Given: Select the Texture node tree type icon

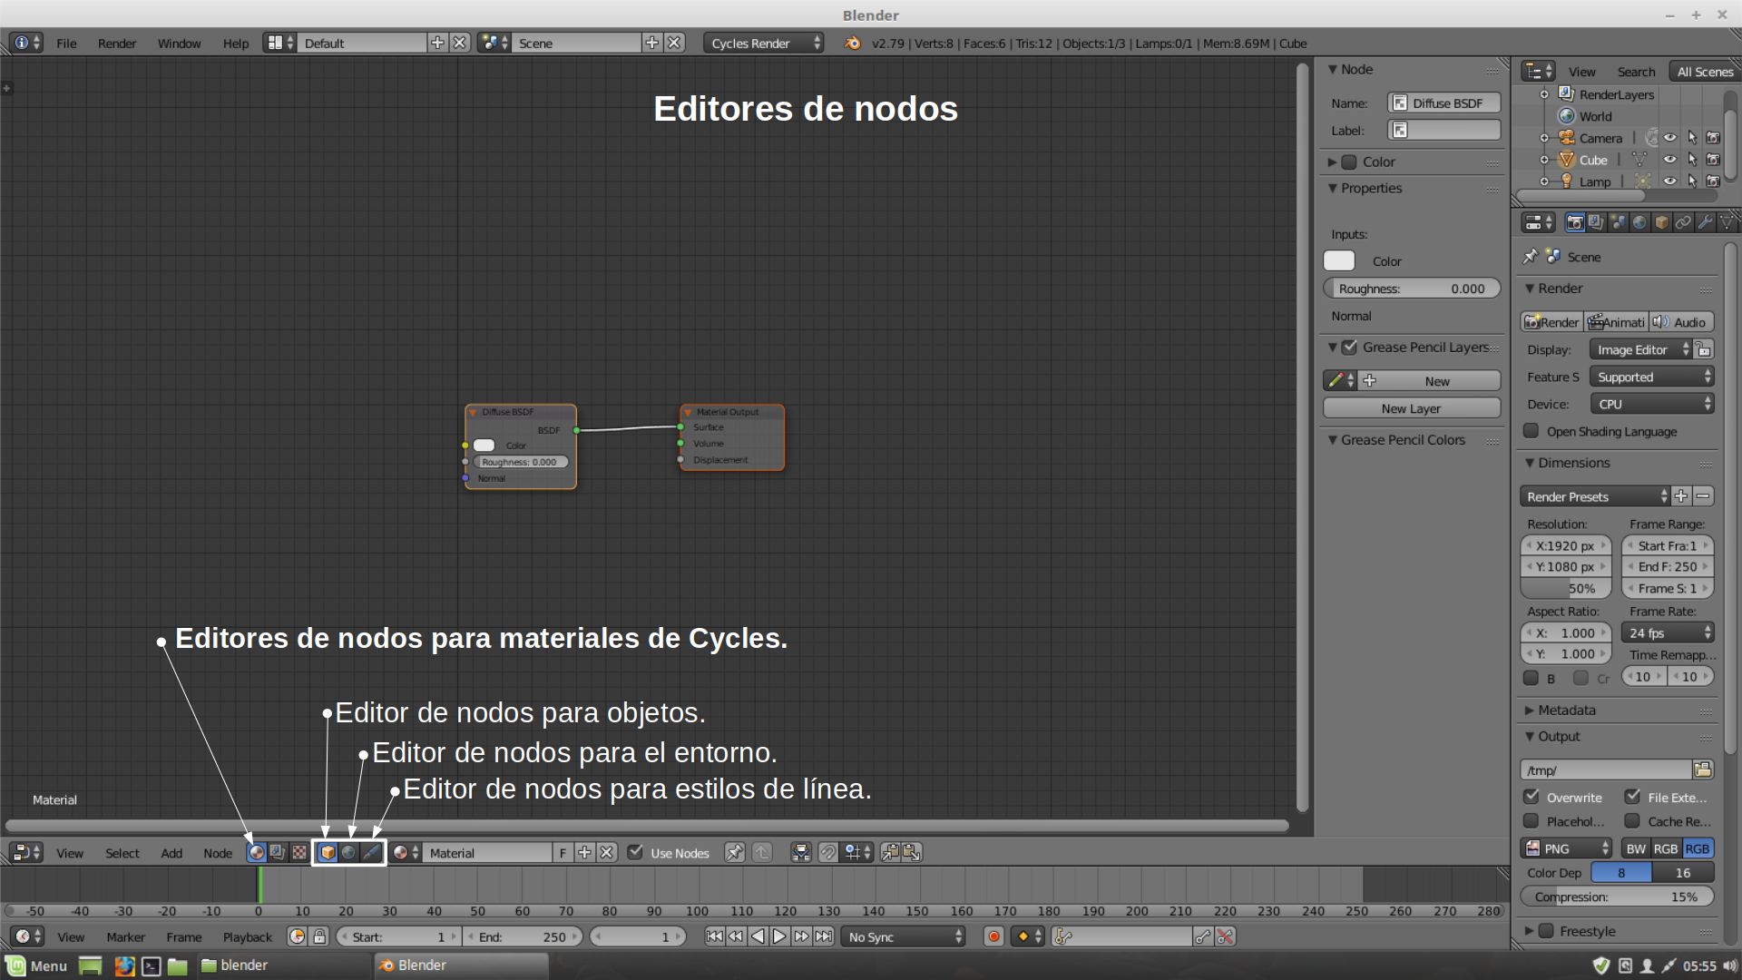Looking at the screenshot, I should click(x=298, y=852).
